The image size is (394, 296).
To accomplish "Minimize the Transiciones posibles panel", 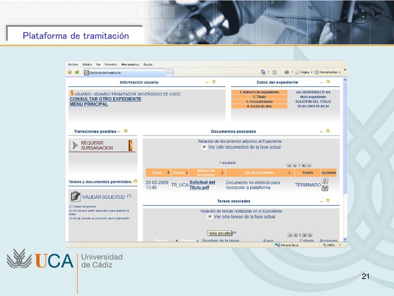I will point(119,132).
